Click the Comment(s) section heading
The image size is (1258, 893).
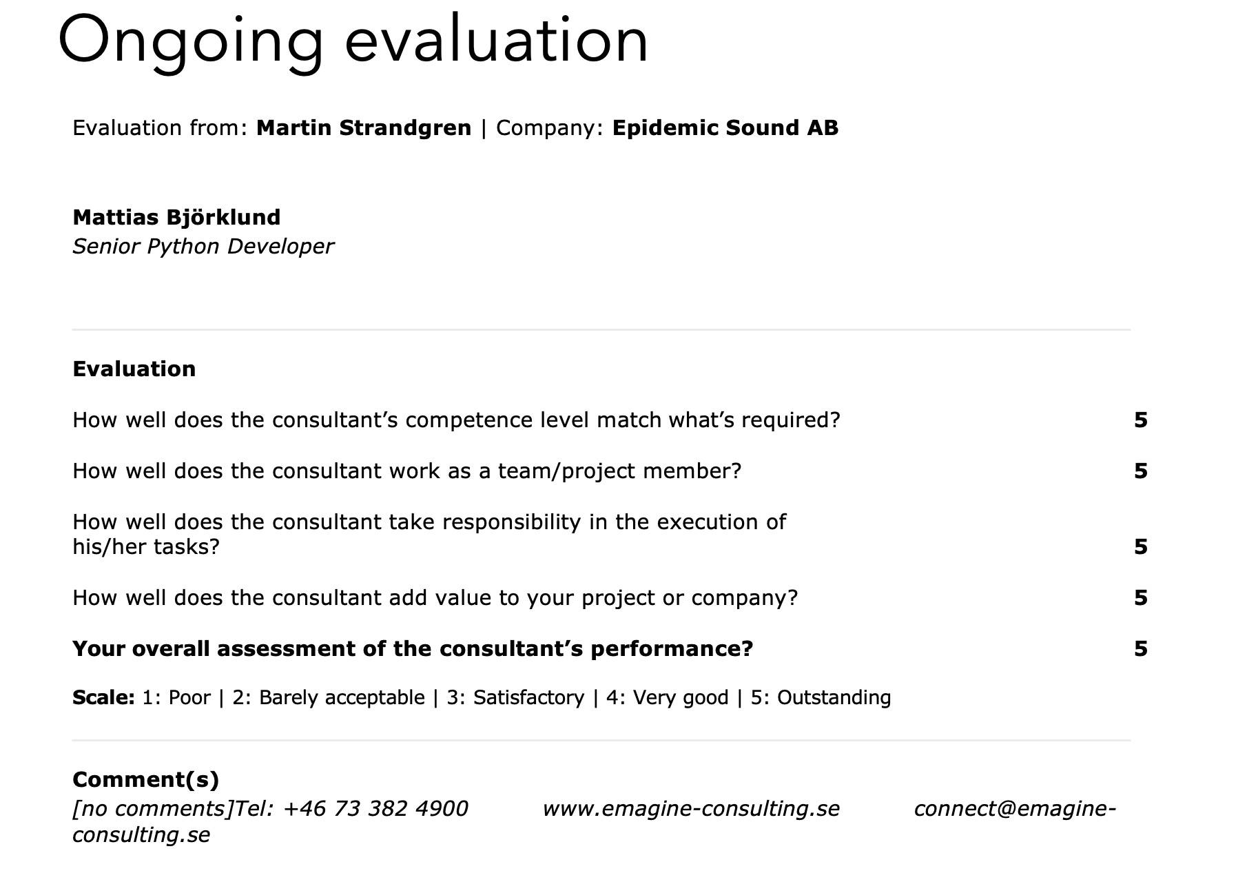tap(145, 779)
